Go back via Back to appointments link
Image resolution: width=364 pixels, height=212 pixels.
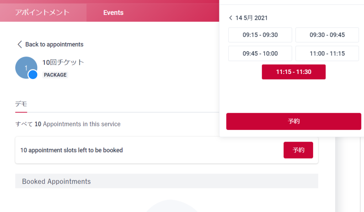tap(54, 44)
